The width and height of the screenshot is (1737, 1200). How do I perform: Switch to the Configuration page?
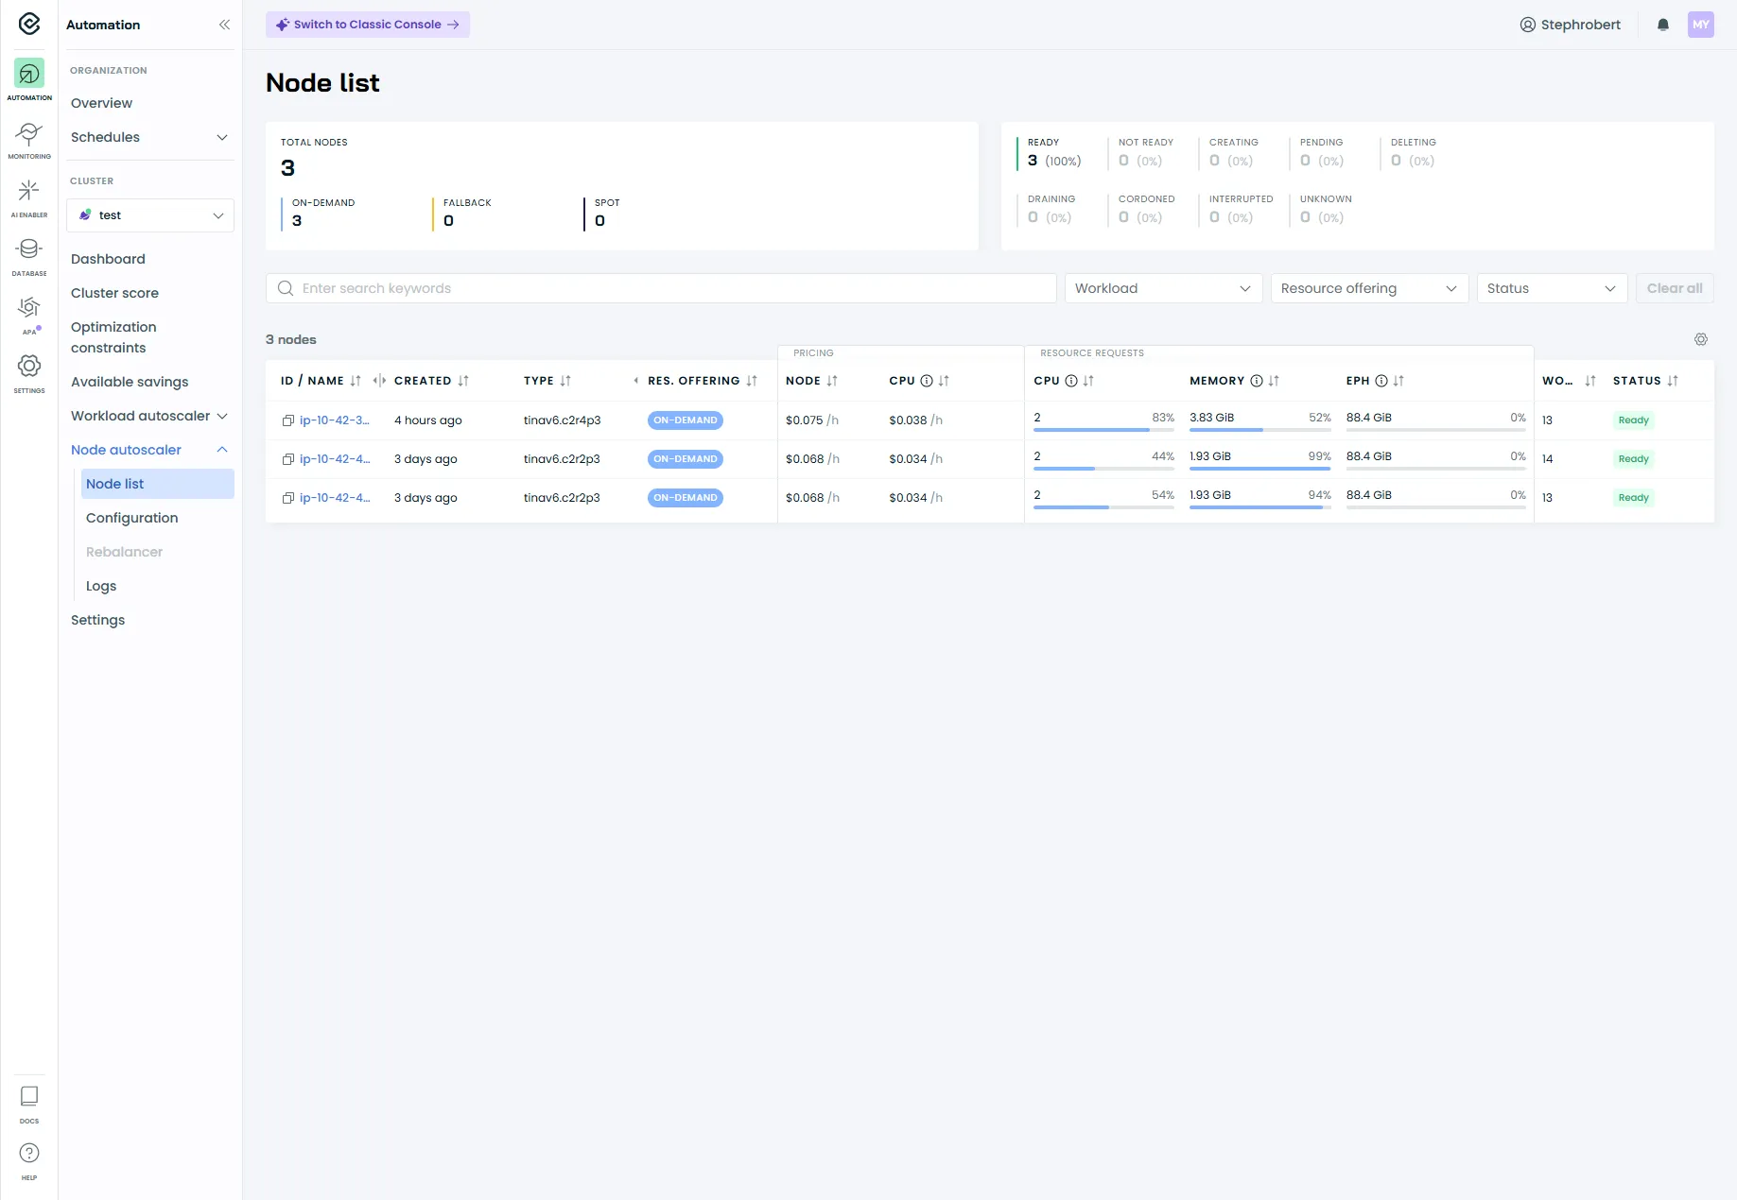pyautogui.click(x=132, y=517)
